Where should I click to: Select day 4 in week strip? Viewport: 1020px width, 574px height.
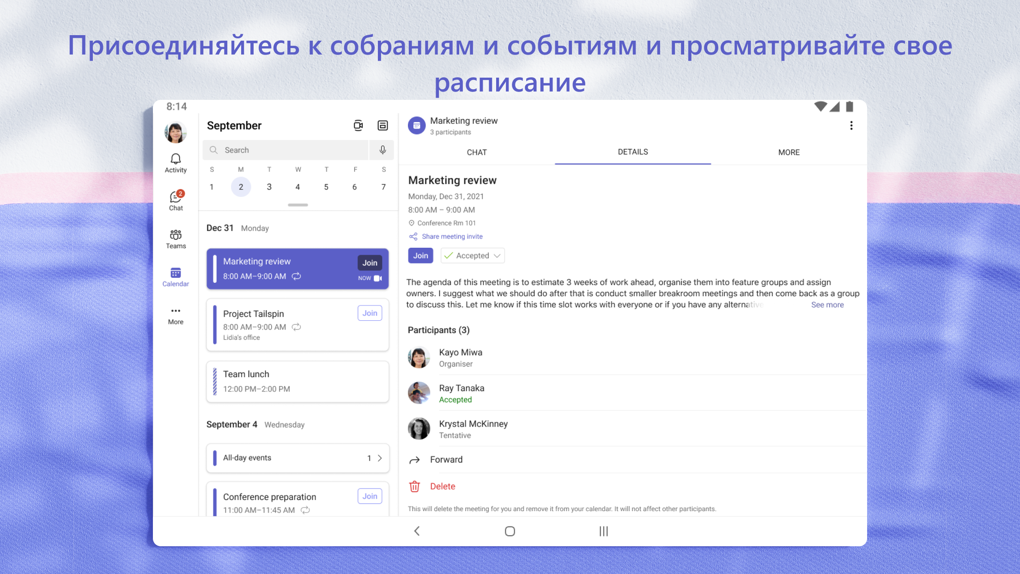pos(297,187)
